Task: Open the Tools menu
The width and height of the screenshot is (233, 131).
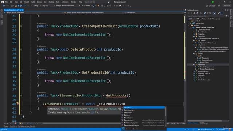Action: pyautogui.click(x=58, y=2)
